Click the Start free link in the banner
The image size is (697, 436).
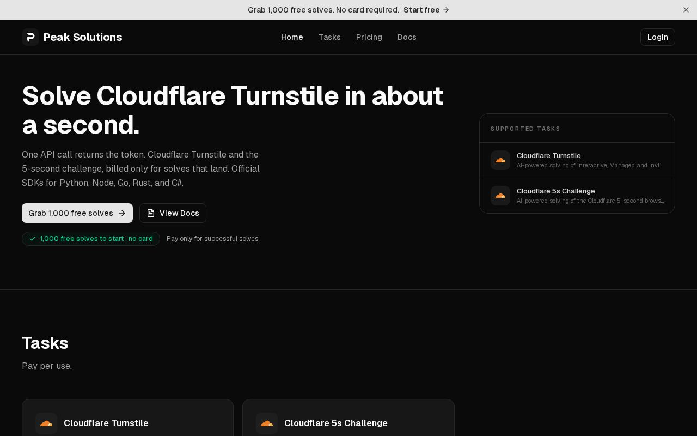421,10
